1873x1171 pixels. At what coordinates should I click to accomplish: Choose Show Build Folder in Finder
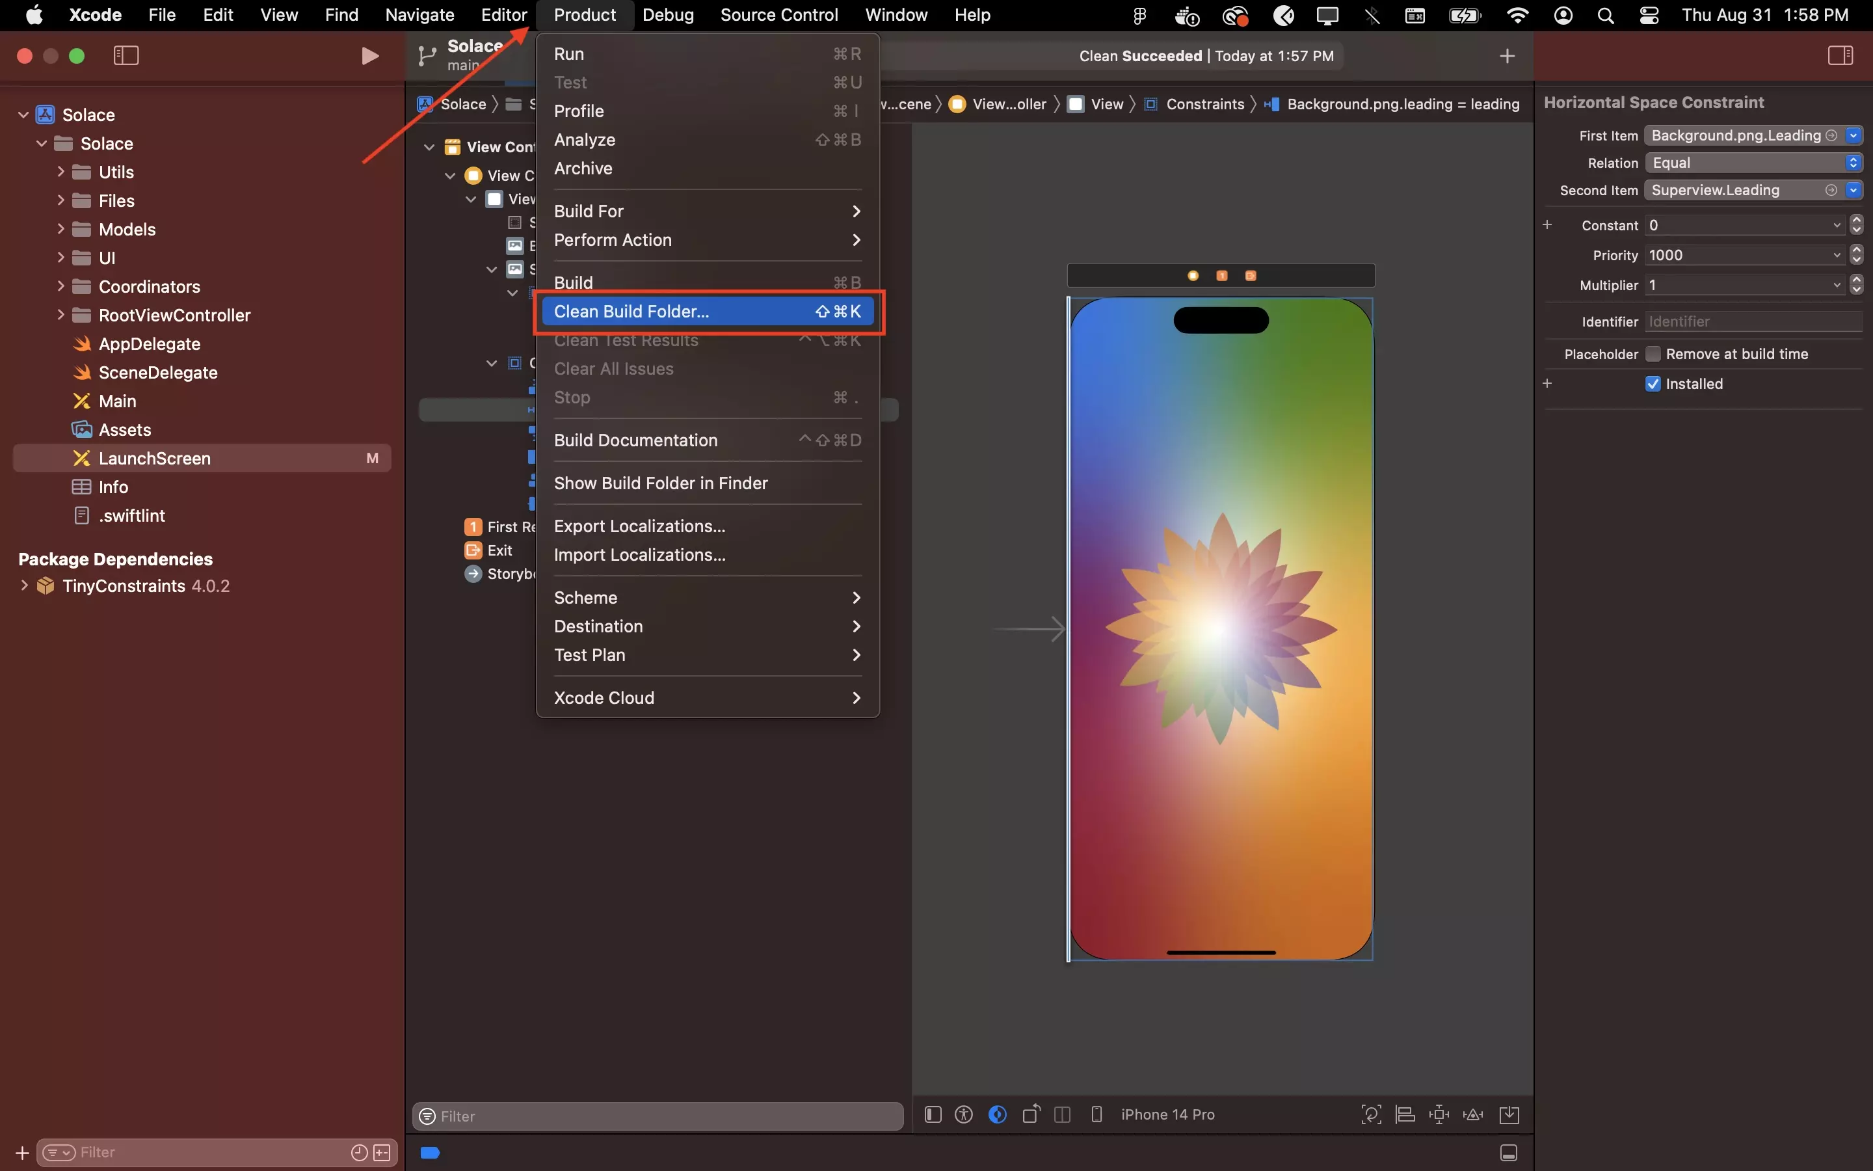coord(708,483)
